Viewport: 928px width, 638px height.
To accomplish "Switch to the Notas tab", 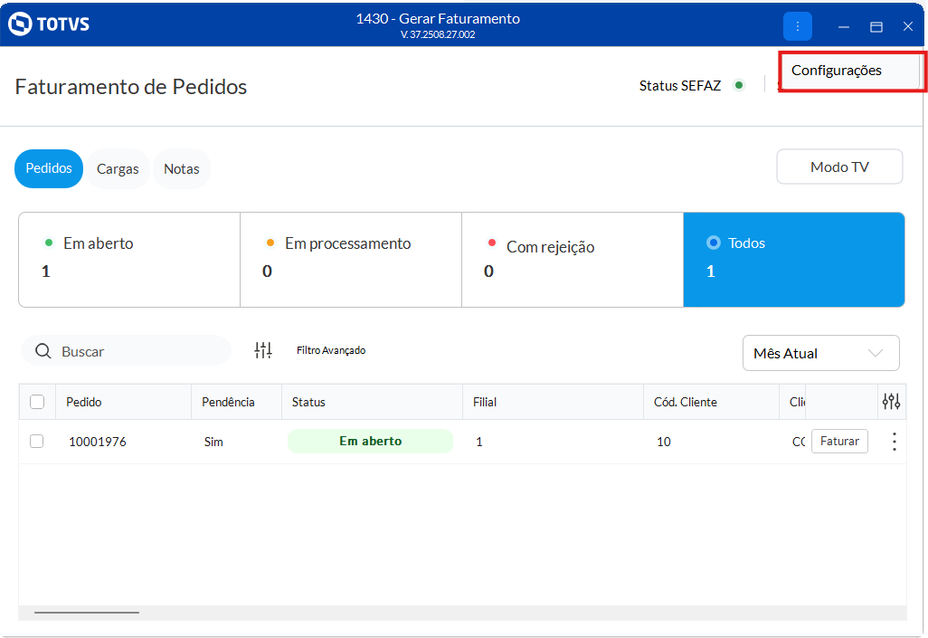I will [181, 169].
